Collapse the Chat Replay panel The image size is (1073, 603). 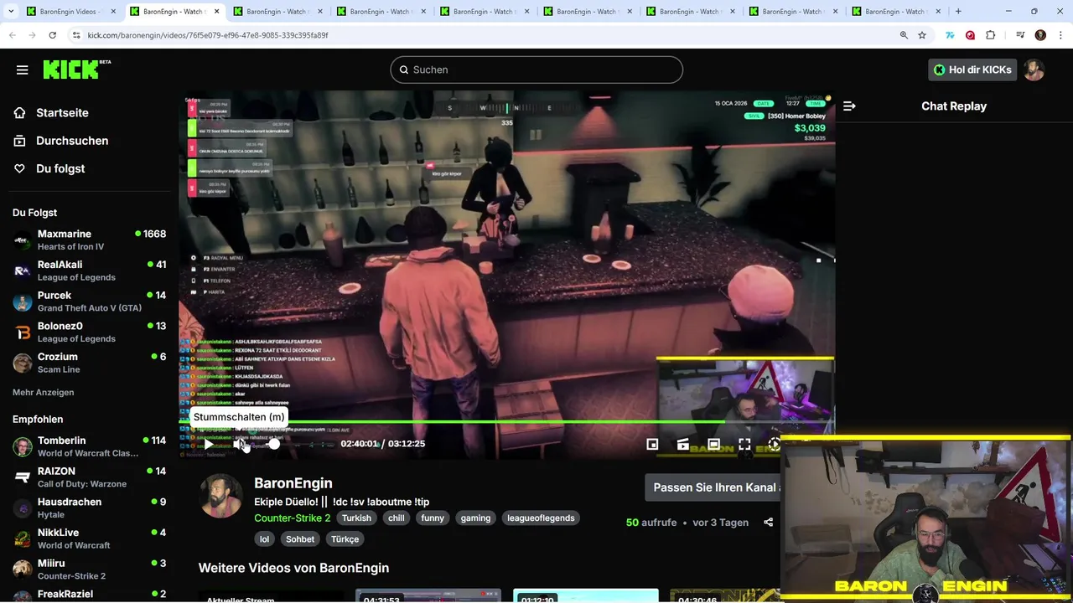[x=849, y=106]
